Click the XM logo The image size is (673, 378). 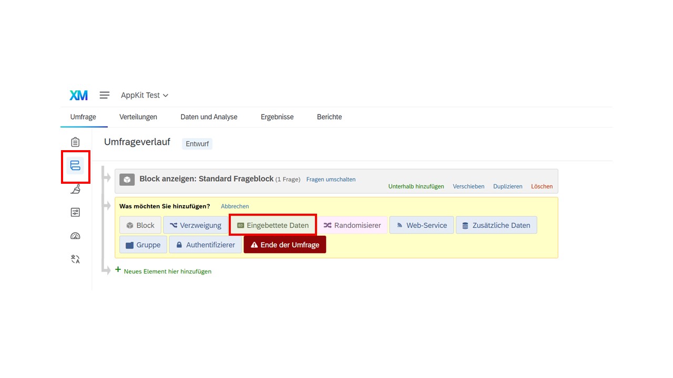79,95
